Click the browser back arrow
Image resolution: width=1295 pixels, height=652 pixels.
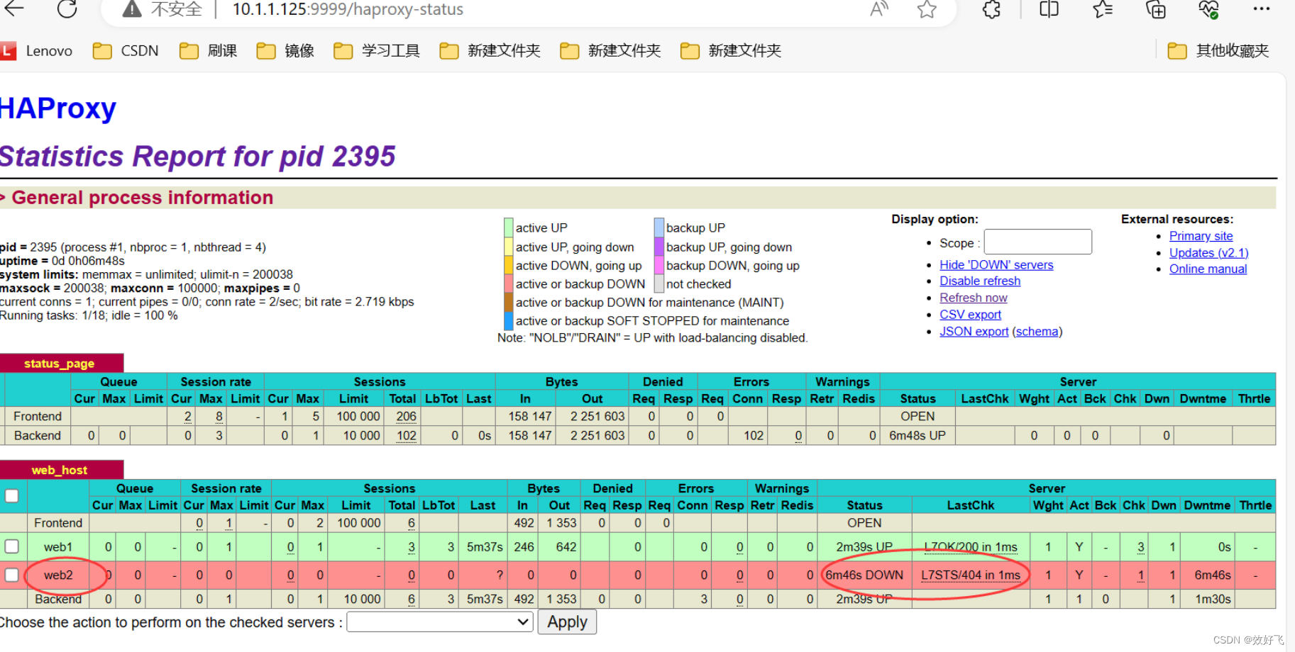tap(14, 9)
